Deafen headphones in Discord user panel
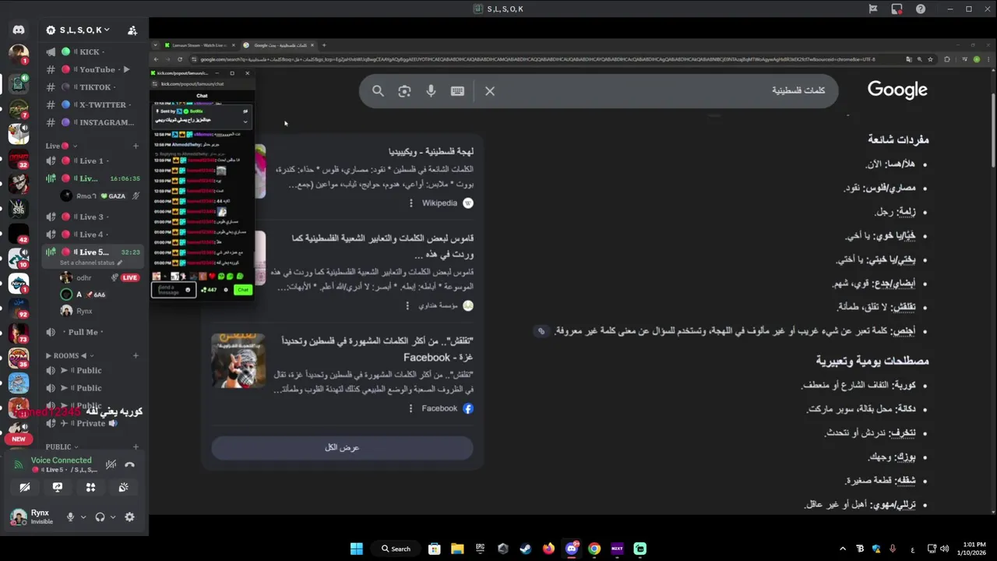 click(100, 517)
